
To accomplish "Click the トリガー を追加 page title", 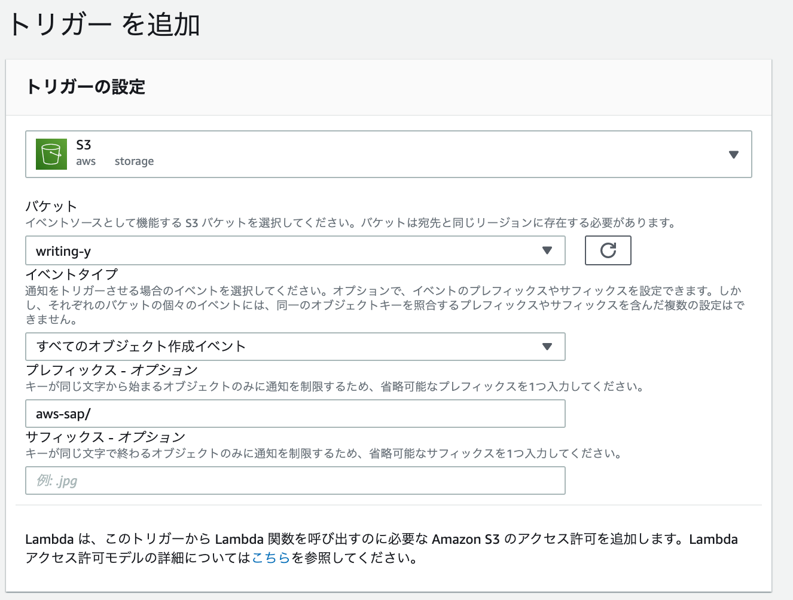I will (x=103, y=25).
